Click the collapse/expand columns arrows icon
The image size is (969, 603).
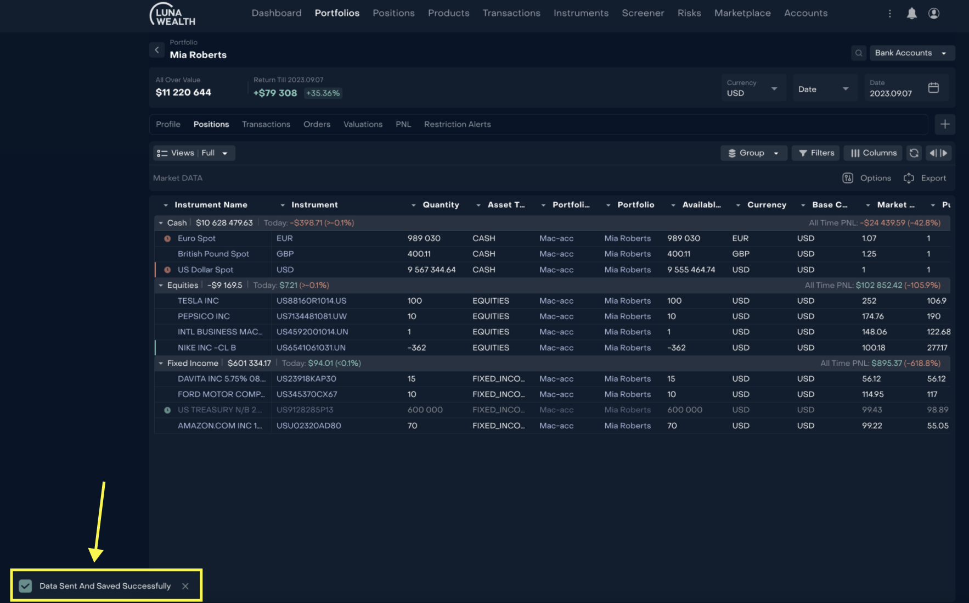click(x=938, y=153)
